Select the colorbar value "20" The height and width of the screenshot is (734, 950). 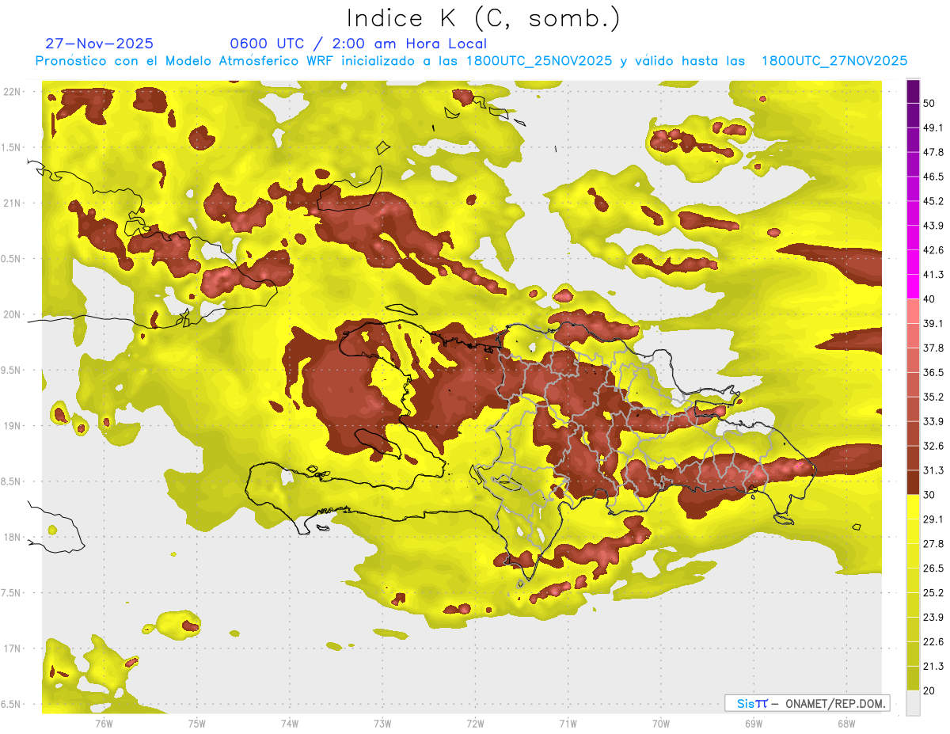929,691
